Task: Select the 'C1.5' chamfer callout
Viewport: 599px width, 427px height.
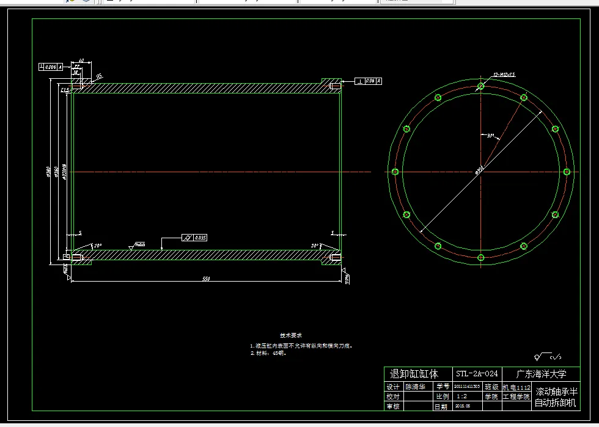Action: 65,90
